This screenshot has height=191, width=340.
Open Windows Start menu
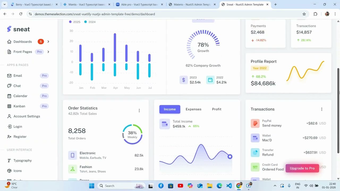tap(92, 186)
